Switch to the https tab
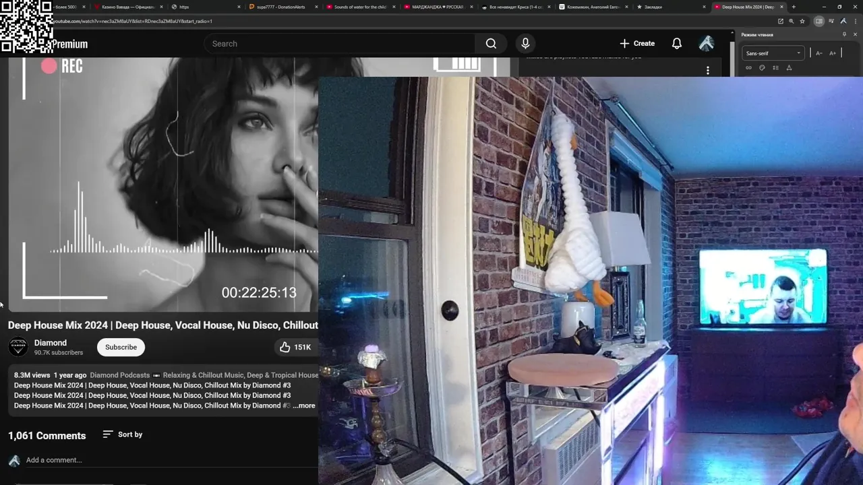The width and height of the screenshot is (863, 485). click(205, 7)
